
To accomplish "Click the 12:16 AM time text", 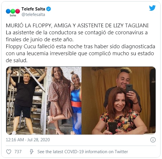I will [x=15, y=140].
